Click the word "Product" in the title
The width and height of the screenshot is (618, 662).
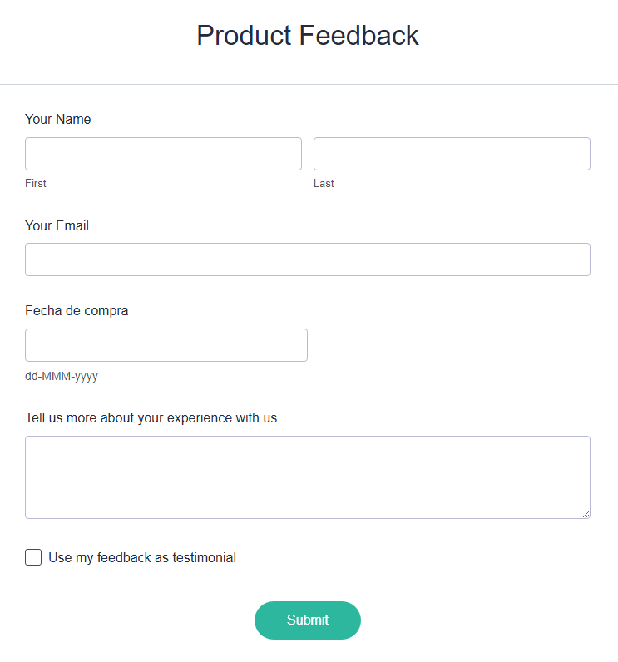(244, 36)
